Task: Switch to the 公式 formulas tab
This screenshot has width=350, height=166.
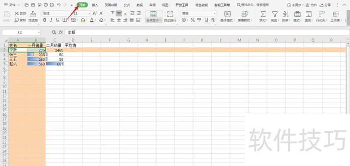Action: pyautogui.click(x=127, y=5)
